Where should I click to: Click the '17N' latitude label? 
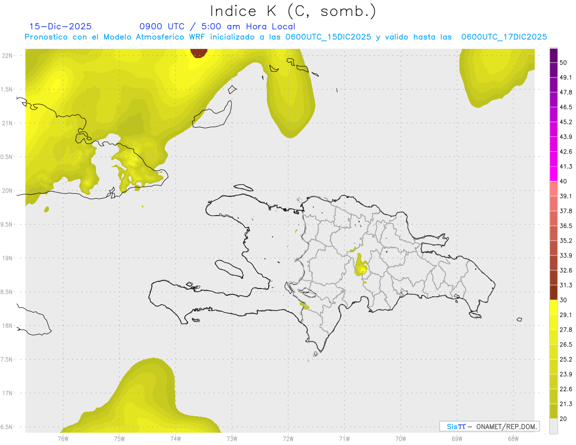[x=7, y=394]
